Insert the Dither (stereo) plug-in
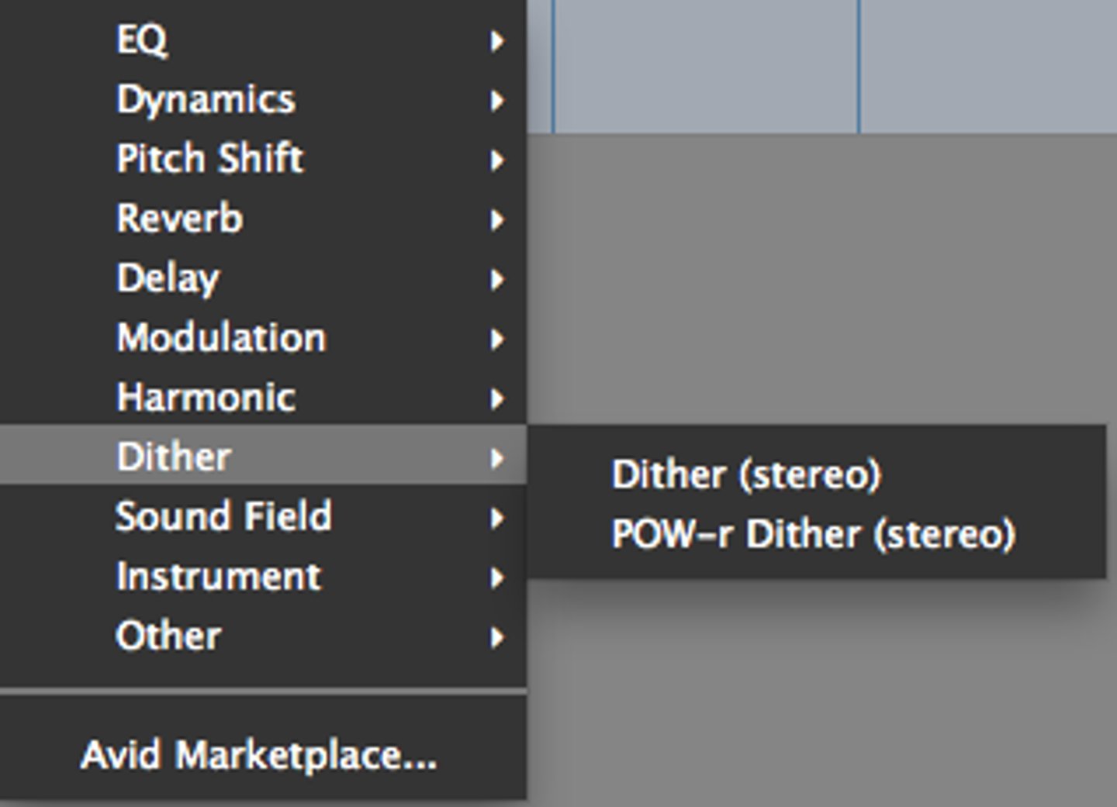The width and height of the screenshot is (1117, 807). [x=746, y=474]
